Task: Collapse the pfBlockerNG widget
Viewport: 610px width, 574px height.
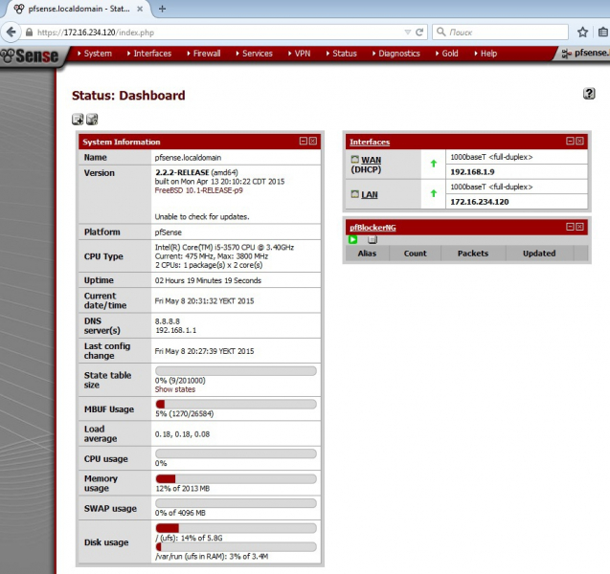Action: coord(570,227)
